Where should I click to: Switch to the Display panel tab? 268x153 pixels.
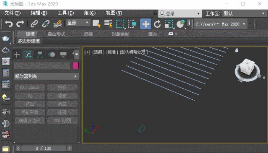(63, 55)
